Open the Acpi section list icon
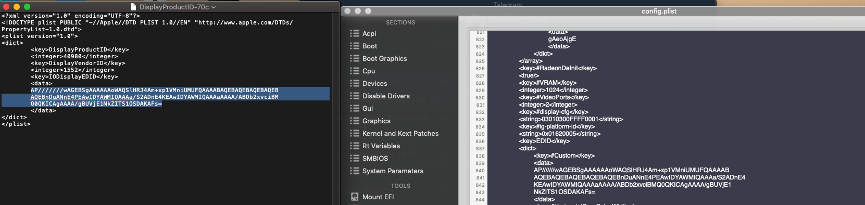The width and height of the screenshot is (865, 205). [x=355, y=33]
